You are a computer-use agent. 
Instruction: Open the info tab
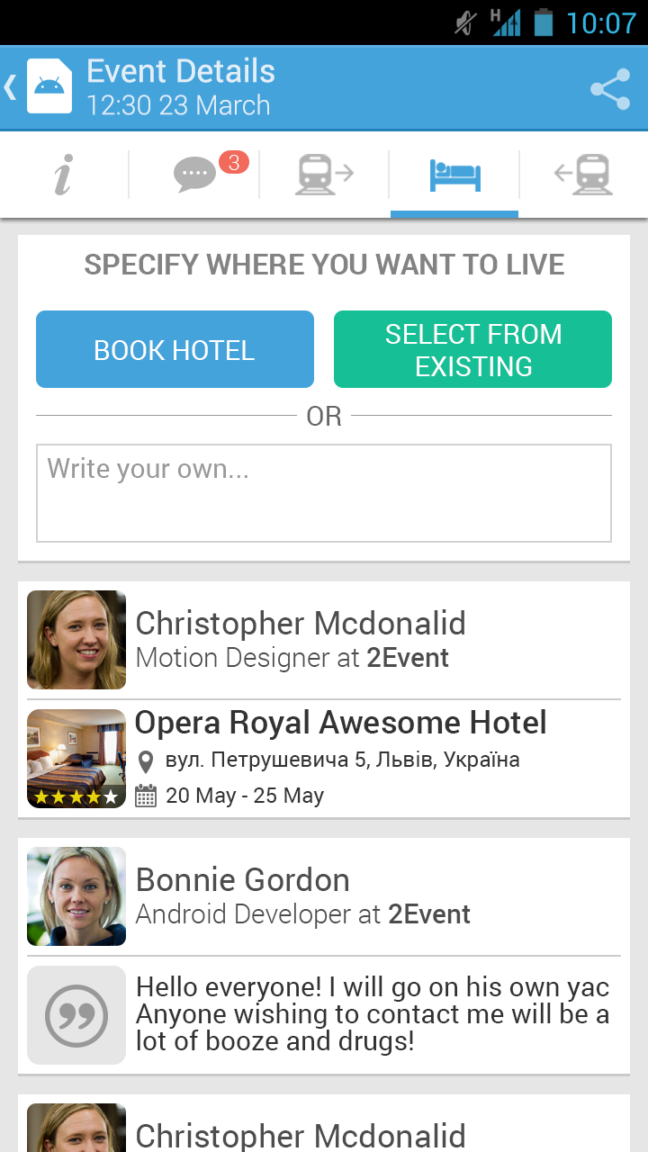[63, 174]
